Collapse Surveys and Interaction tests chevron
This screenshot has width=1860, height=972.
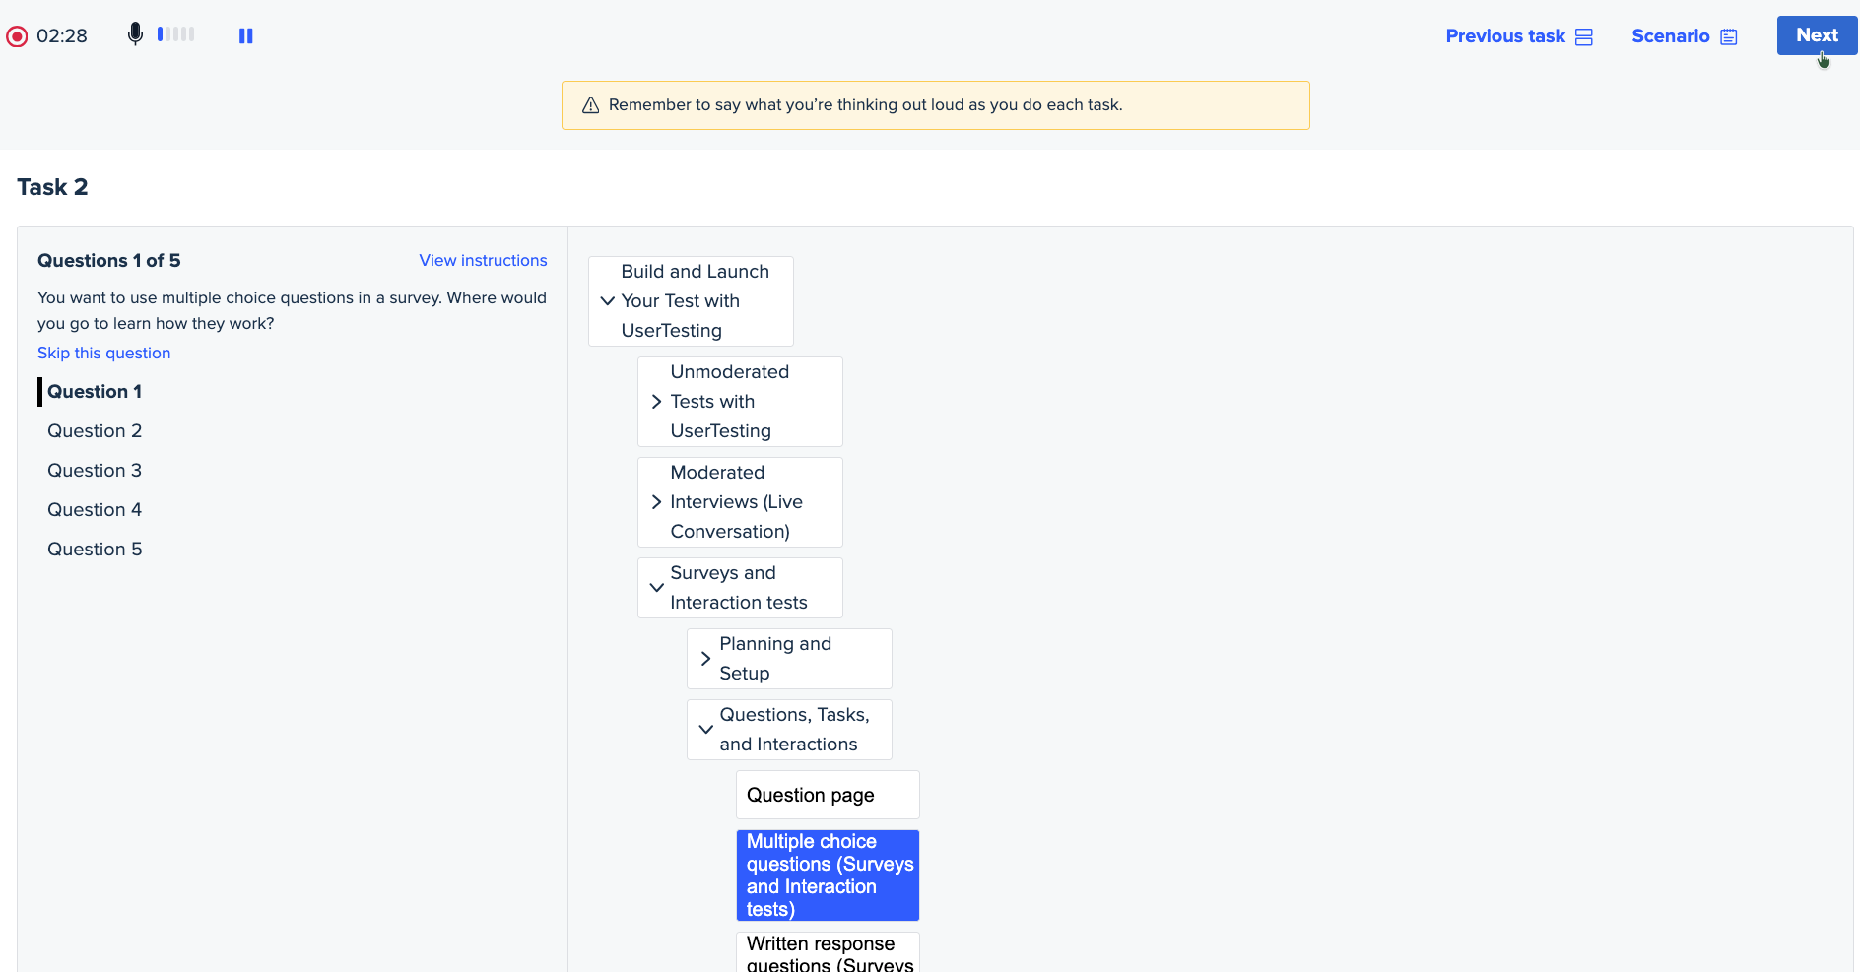point(657,588)
